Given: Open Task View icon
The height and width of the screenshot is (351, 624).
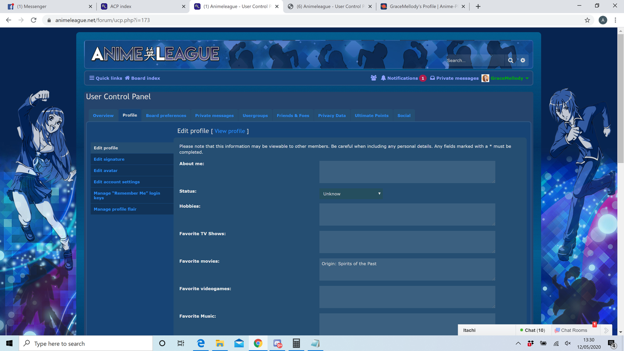Looking at the screenshot, I should point(181,343).
